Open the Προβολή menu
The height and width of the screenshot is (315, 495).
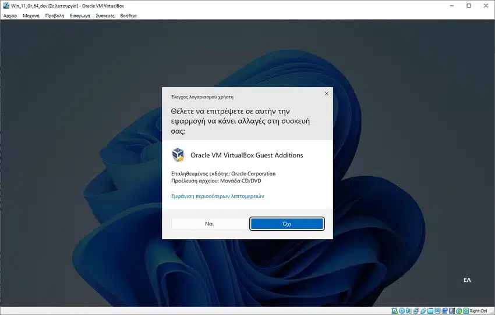[x=55, y=16]
